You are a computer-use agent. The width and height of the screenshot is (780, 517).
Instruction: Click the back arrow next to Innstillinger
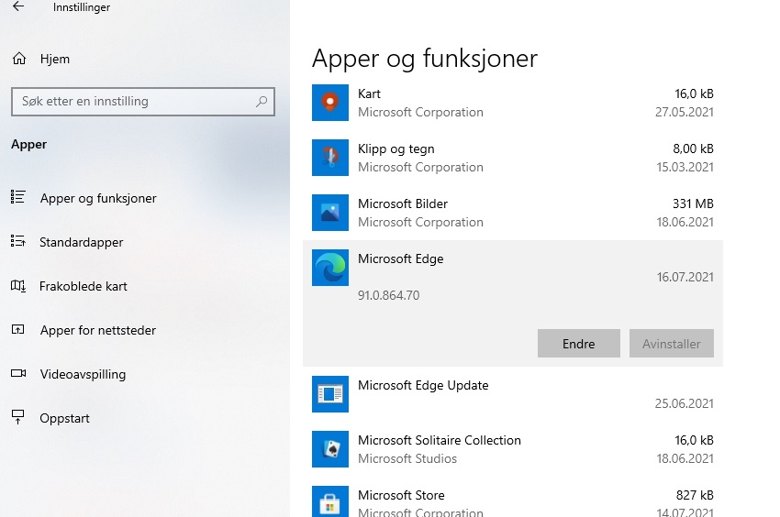pos(18,6)
